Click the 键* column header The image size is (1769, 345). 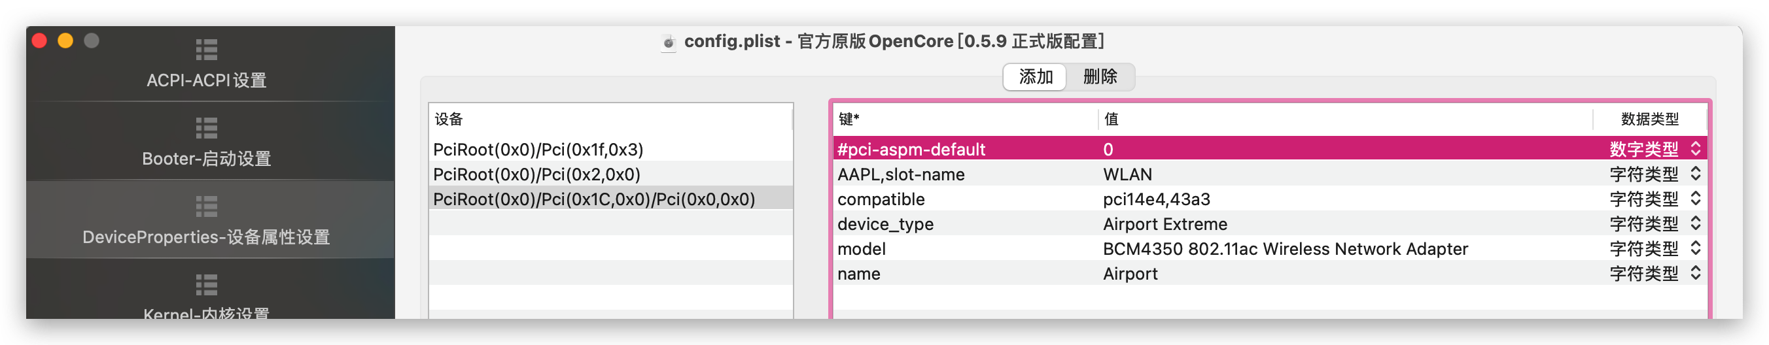click(x=965, y=120)
